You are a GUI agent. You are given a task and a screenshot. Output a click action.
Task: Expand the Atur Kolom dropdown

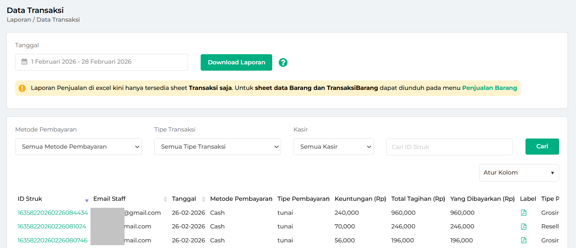pyautogui.click(x=518, y=173)
